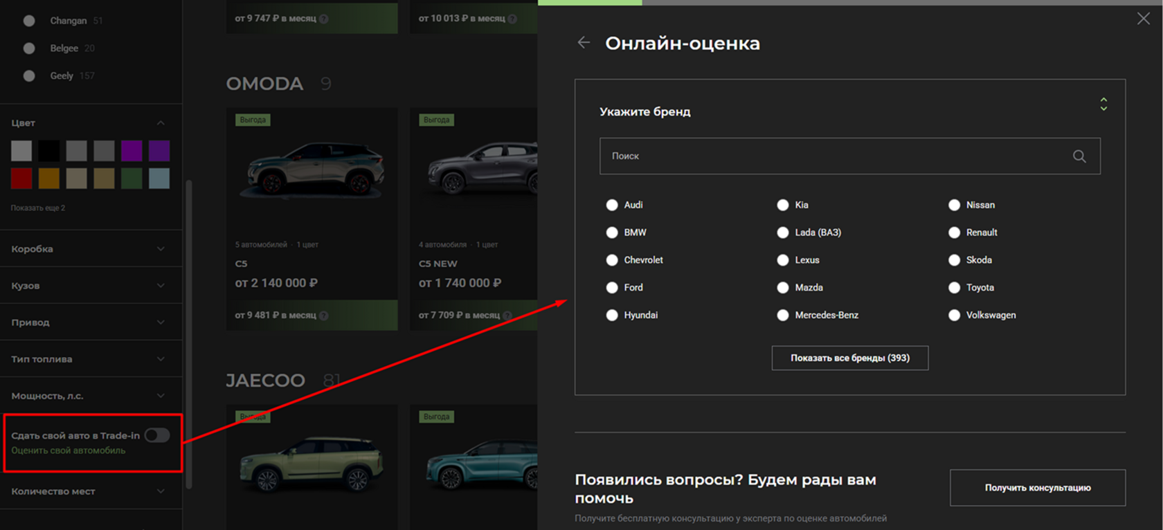This screenshot has height=530, width=1163.
Task: Toggle the 'Сдать свой авто в Trade-in' switch
Action: pyautogui.click(x=157, y=435)
